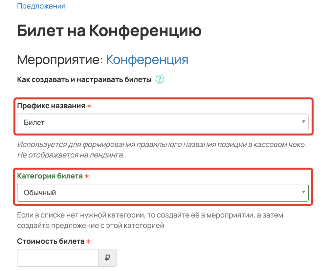Click the hint about missing category
Image resolution: width=329 pixels, height=271 pixels.
[x=150, y=220]
